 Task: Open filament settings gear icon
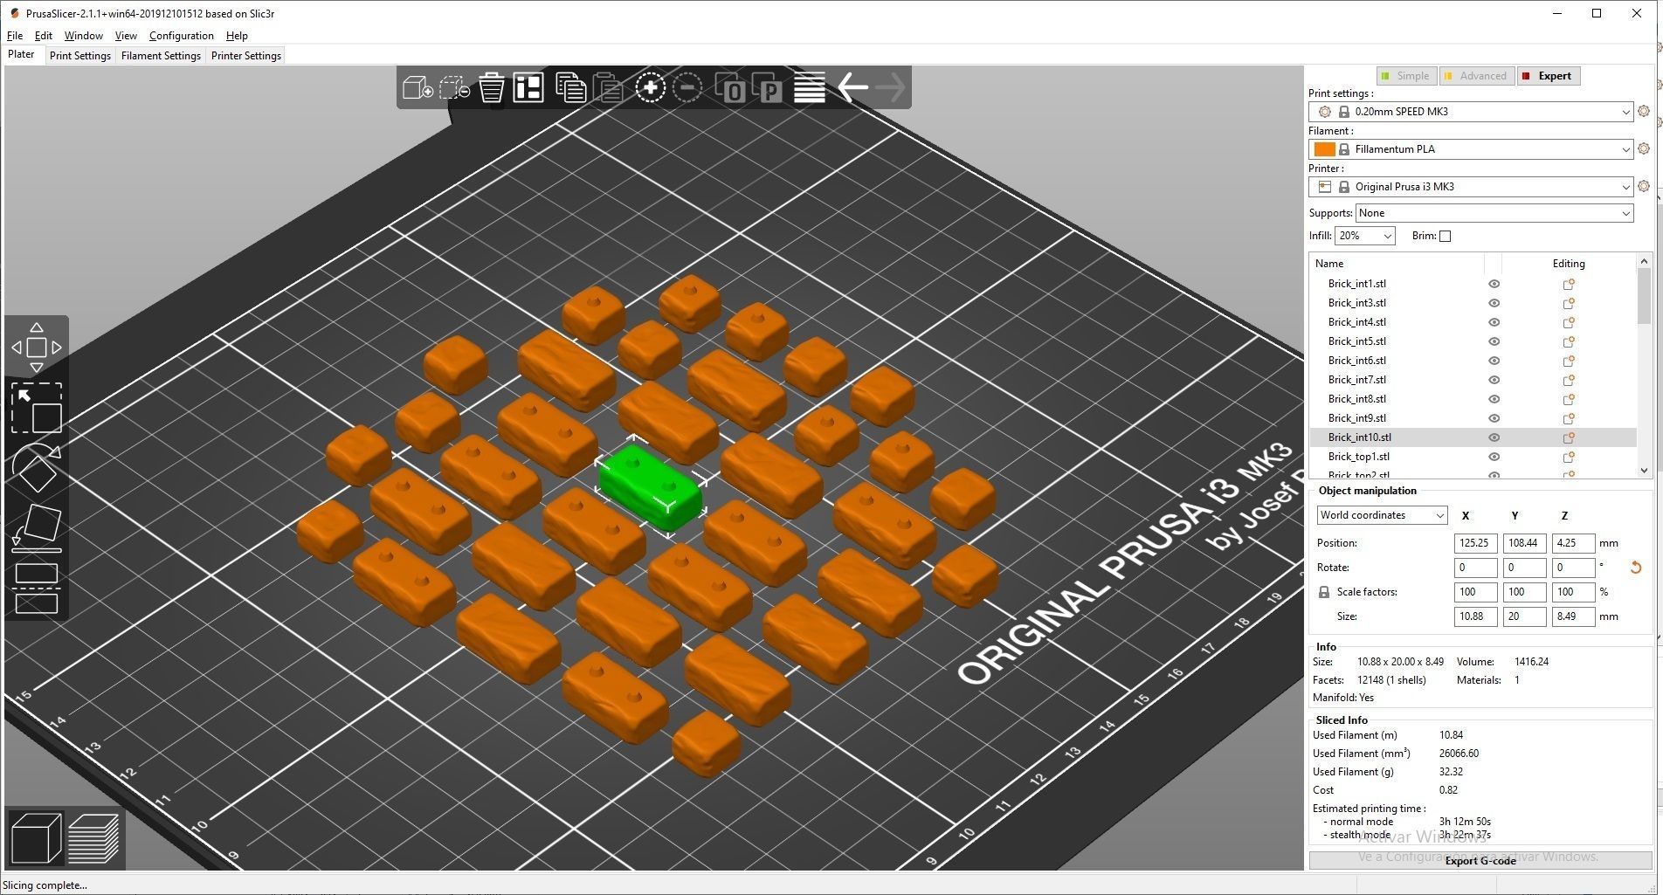coord(1644,149)
